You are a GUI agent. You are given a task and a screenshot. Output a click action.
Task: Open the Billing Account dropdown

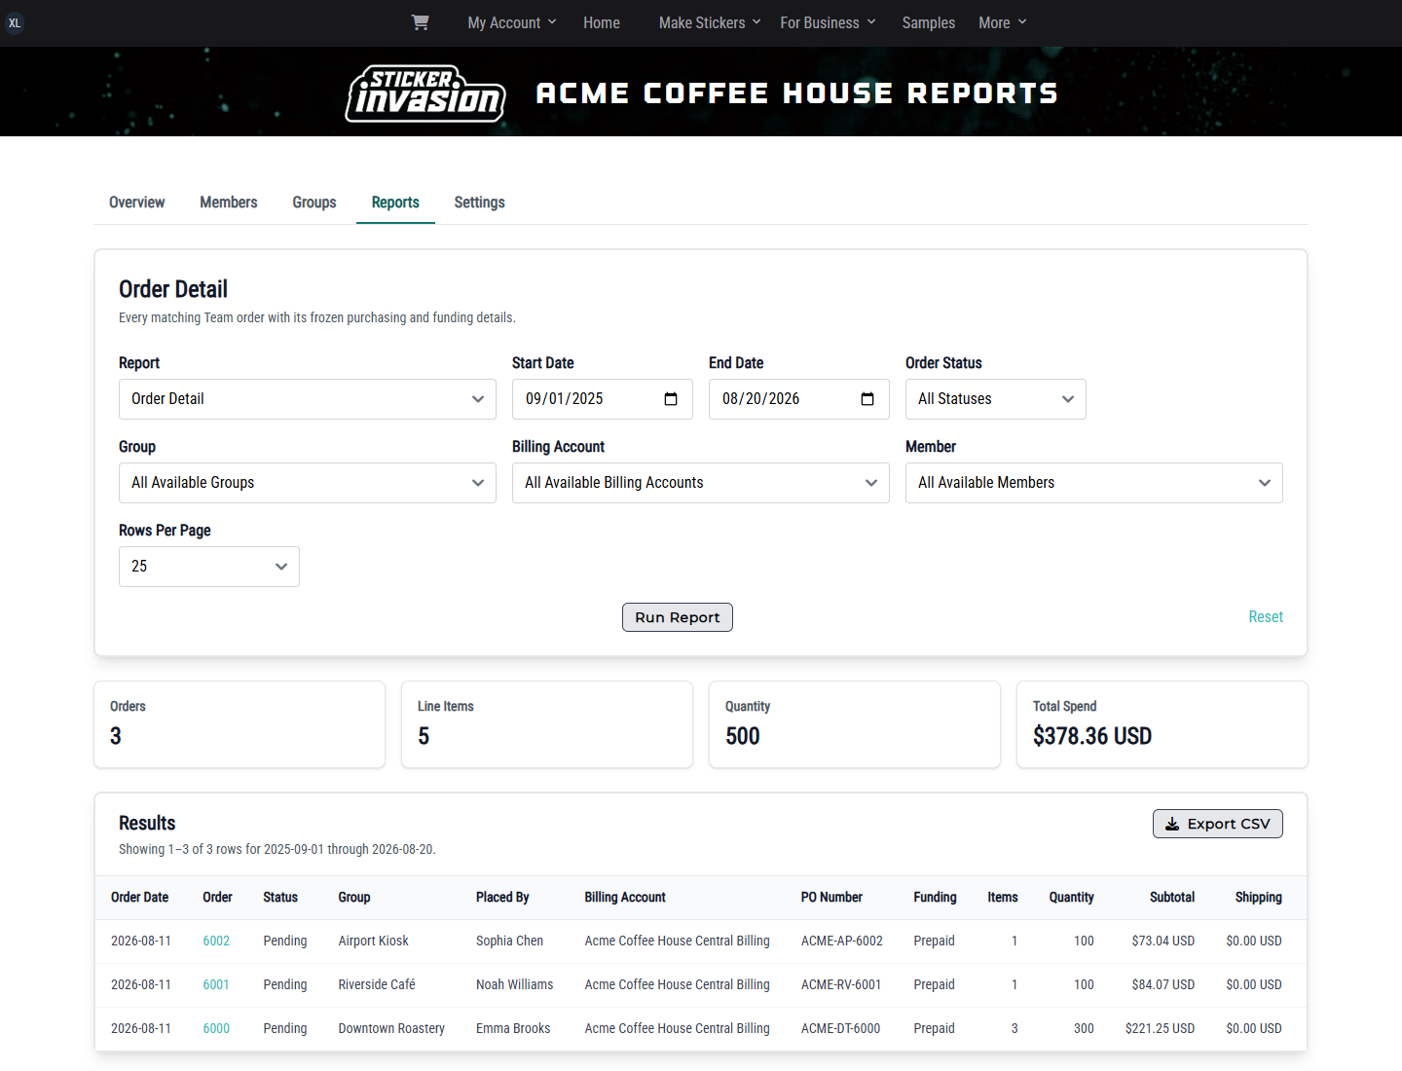(x=701, y=483)
